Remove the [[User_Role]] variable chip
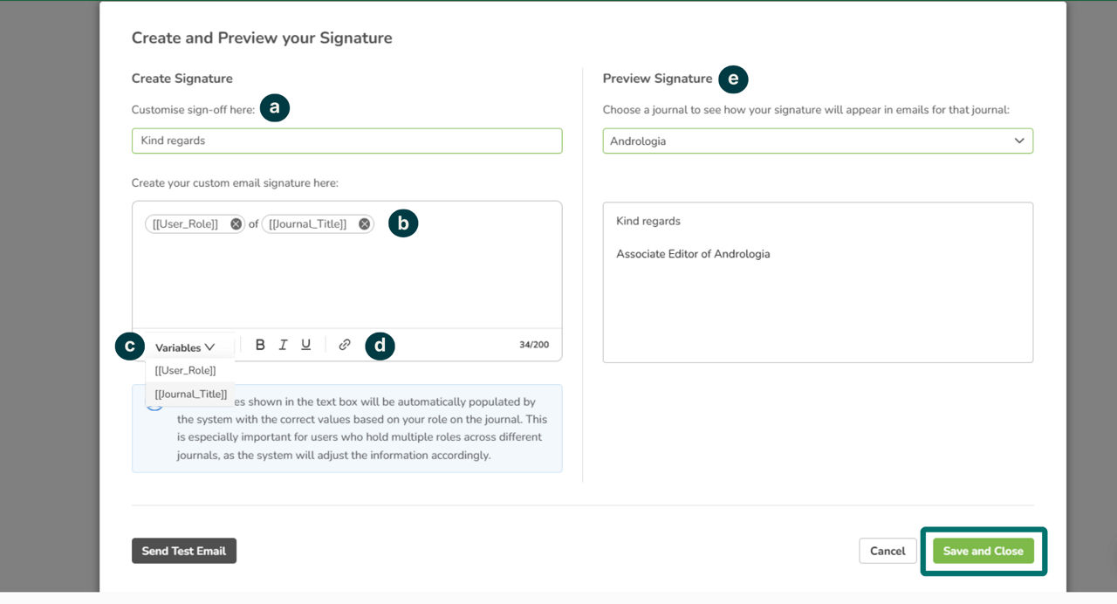This screenshot has height=604, width=1117. pyautogui.click(x=236, y=224)
